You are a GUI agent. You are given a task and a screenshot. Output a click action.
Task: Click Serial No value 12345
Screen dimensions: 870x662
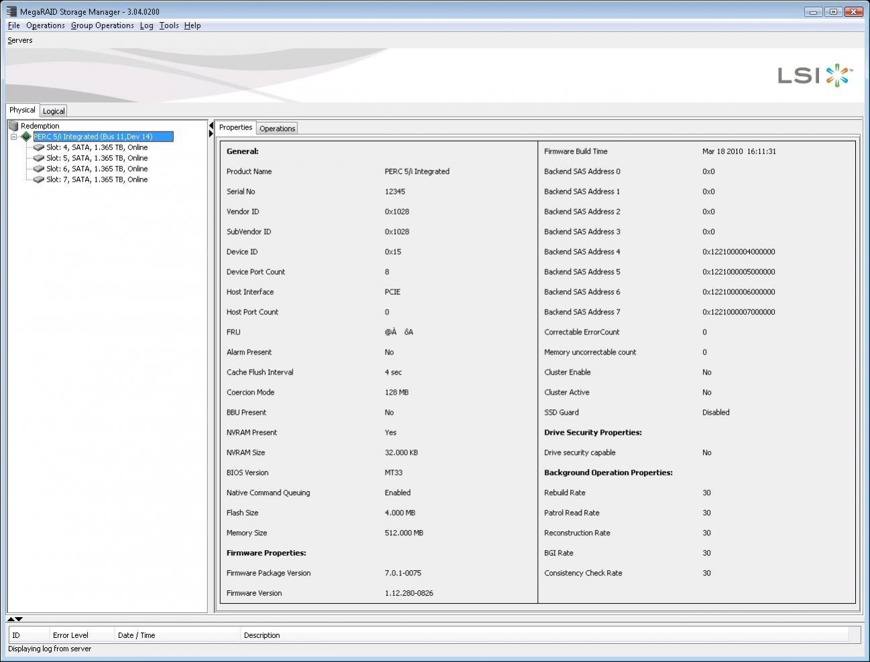coord(394,192)
